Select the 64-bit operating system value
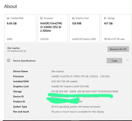 pyautogui.click(x=76, y=107)
